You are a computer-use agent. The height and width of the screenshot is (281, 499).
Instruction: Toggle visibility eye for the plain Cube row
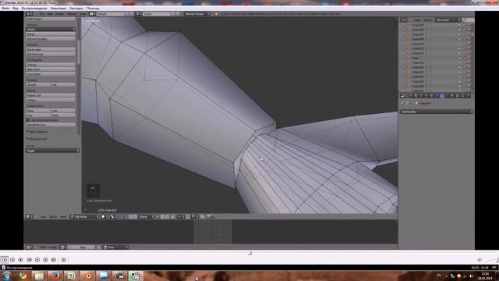point(459,58)
